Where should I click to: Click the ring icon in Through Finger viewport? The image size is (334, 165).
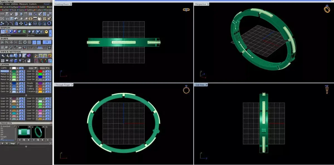pos(186,89)
